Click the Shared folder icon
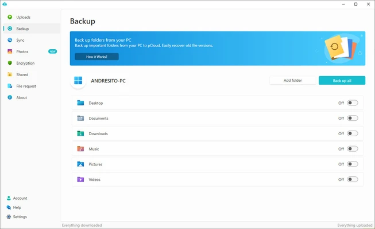Image resolution: width=375 pixels, height=229 pixels. (x=10, y=74)
